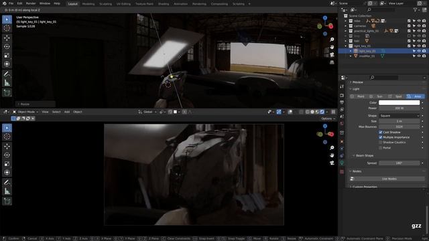Viewport: 429px width, 241px height.
Task: Toggle eye icon for modifier_01
Action: 419,56
